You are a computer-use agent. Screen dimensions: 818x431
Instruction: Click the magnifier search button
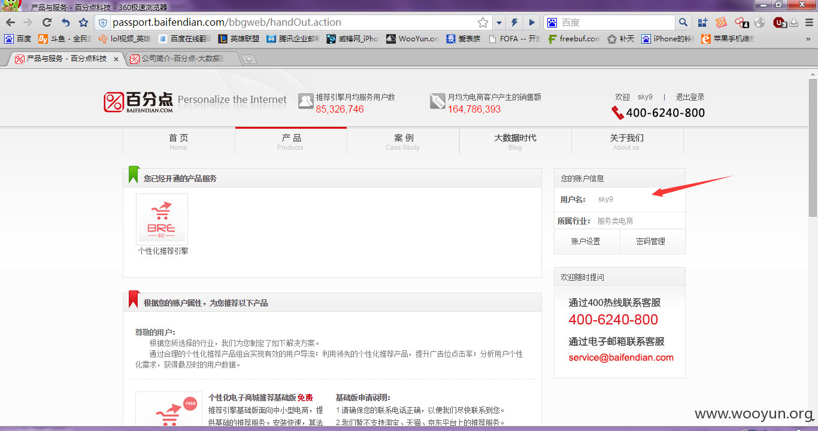tap(683, 23)
